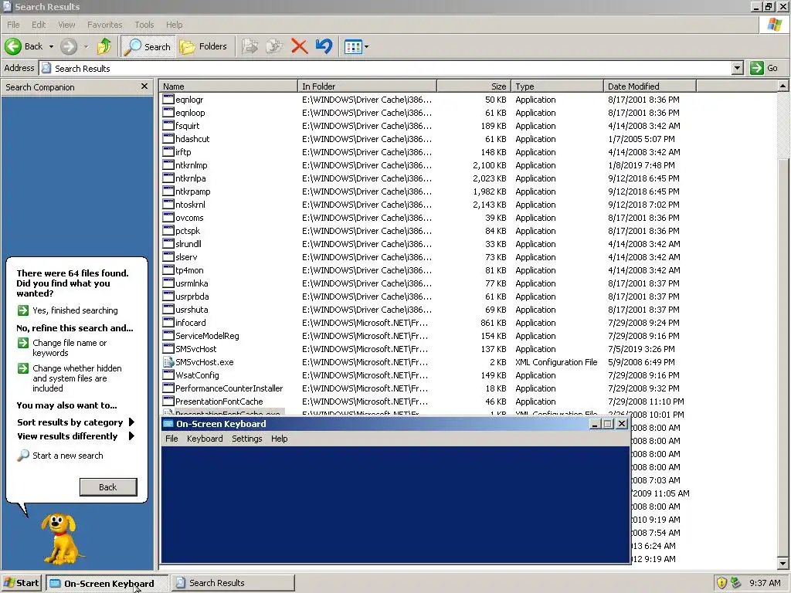Viewport: 791px width, 593px height.
Task: Click the green Go button
Action: (x=764, y=68)
